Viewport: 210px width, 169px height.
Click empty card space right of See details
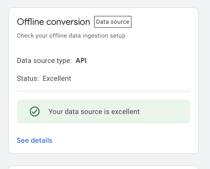[122, 140]
